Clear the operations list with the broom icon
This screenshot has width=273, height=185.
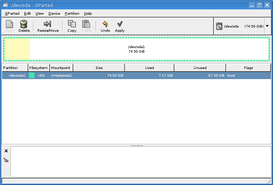(x=6, y=160)
